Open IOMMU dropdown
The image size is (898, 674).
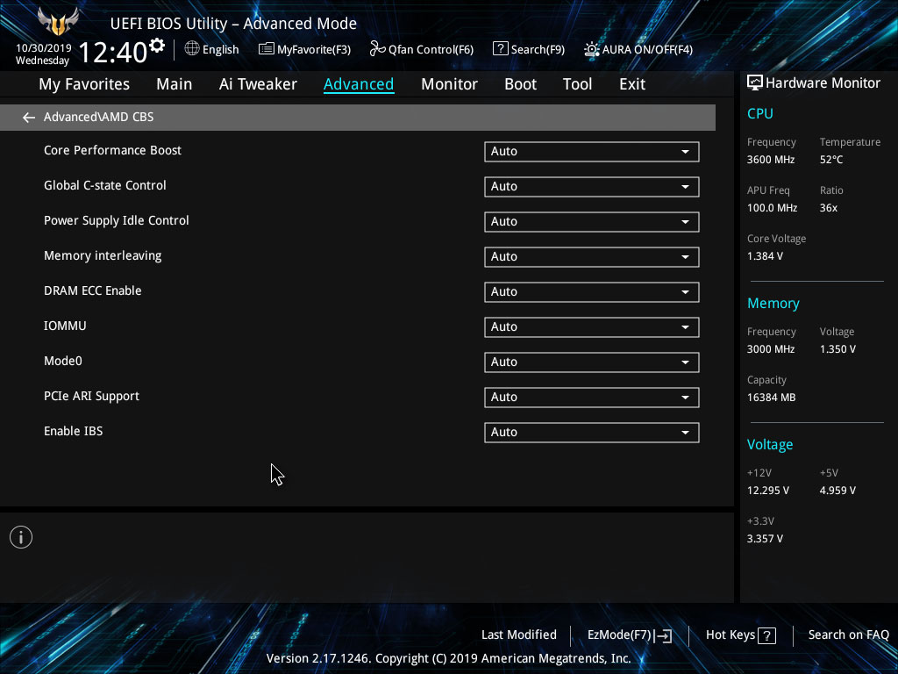click(x=592, y=327)
